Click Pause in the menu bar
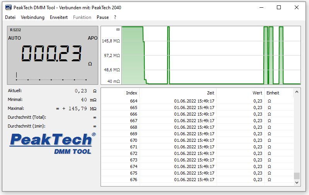The width and height of the screenshot is (309, 195). pyautogui.click(x=102, y=17)
